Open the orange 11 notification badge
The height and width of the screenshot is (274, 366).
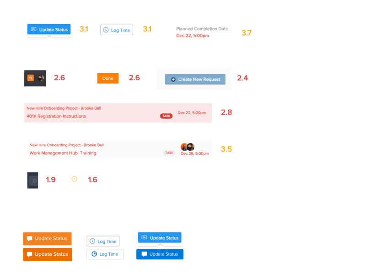31,78
